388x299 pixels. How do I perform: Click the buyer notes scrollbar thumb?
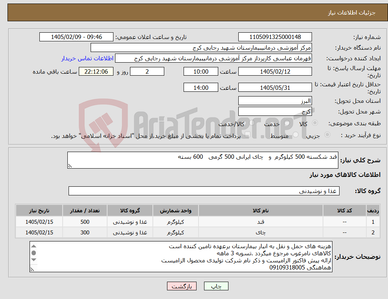[x=33, y=253]
